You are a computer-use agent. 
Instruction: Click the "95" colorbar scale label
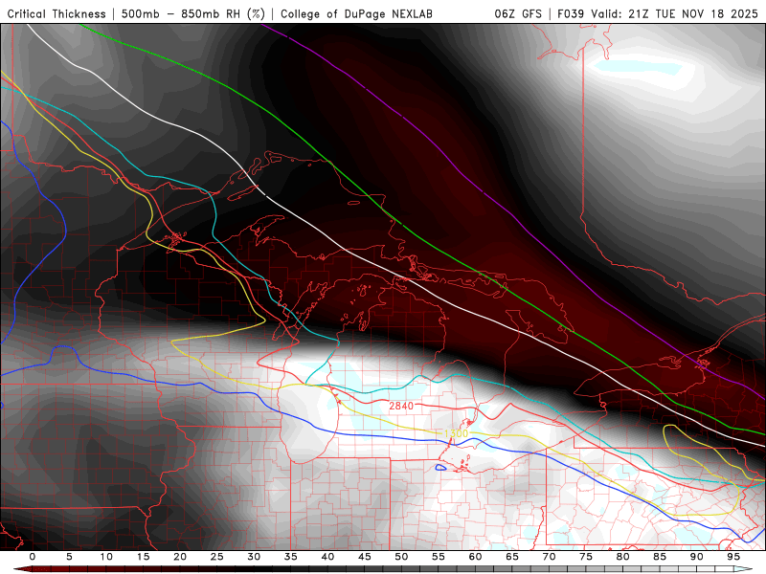[733, 557]
